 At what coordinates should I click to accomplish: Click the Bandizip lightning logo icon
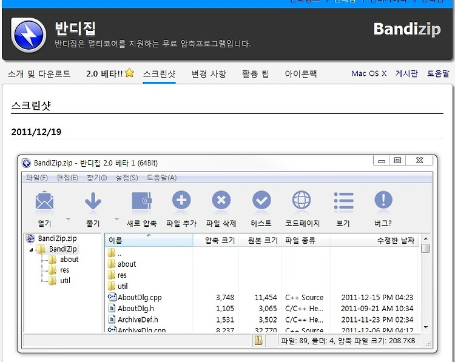pyautogui.click(x=29, y=35)
